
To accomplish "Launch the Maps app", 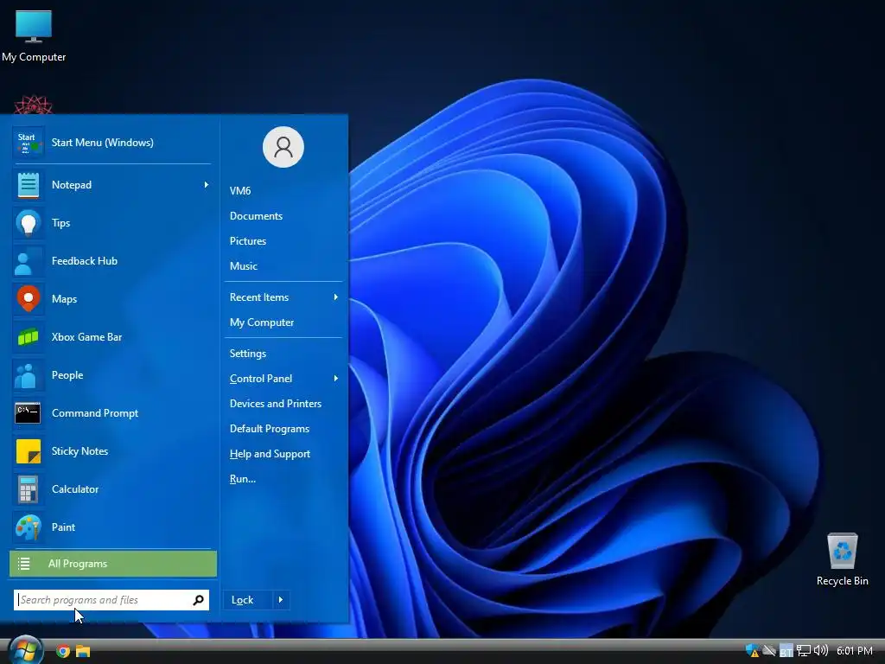I will [x=113, y=298].
